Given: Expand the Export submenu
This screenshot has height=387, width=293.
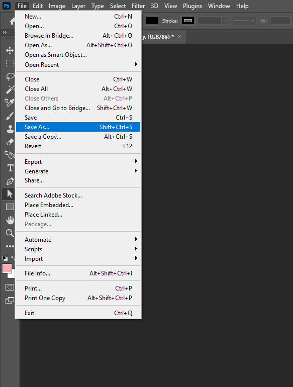Looking at the screenshot, I should pyautogui.click(x=78, y=162).
